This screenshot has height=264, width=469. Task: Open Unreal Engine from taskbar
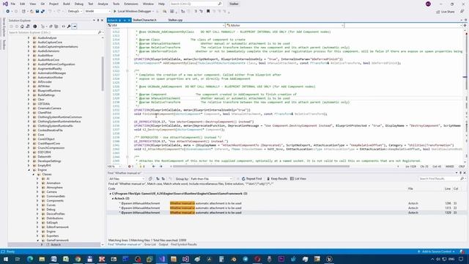pos(329,259)
